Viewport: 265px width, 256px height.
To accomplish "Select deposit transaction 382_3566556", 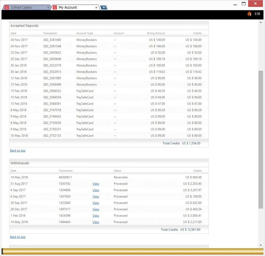I will click(52, 97).
